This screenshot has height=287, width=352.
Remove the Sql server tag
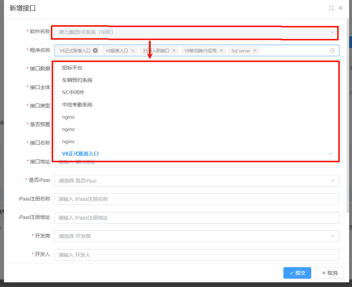tap(255, 51)
